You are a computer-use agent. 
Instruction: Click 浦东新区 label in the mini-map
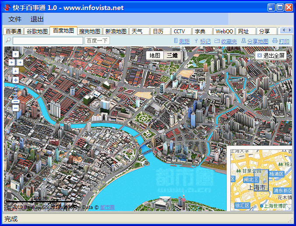click(282, 191)
